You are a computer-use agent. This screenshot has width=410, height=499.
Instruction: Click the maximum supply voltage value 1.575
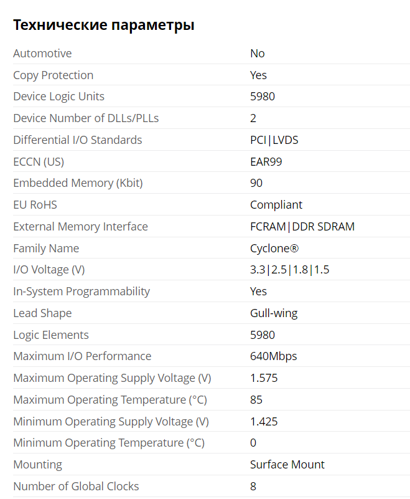pyautogui.click(x=264, y=378)
